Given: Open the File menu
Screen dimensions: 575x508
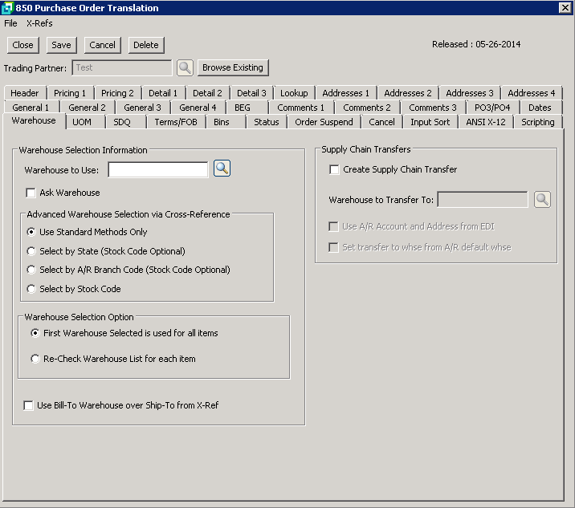Looking at the screenshot, I should (10, 23).
